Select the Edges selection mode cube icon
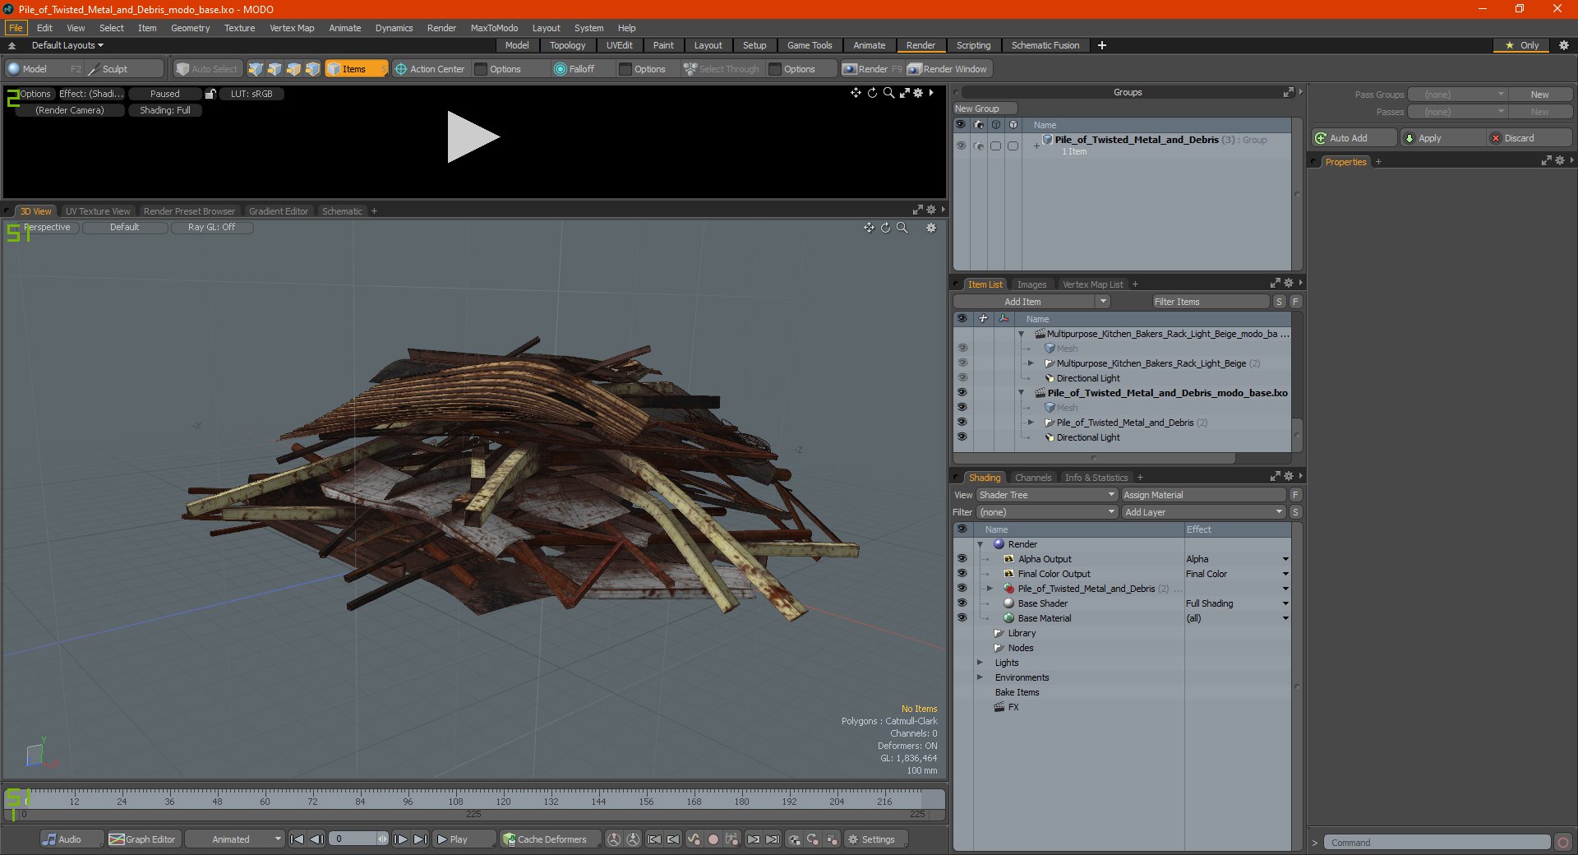This screenshot has width=1578, height=855. point(275,69)
